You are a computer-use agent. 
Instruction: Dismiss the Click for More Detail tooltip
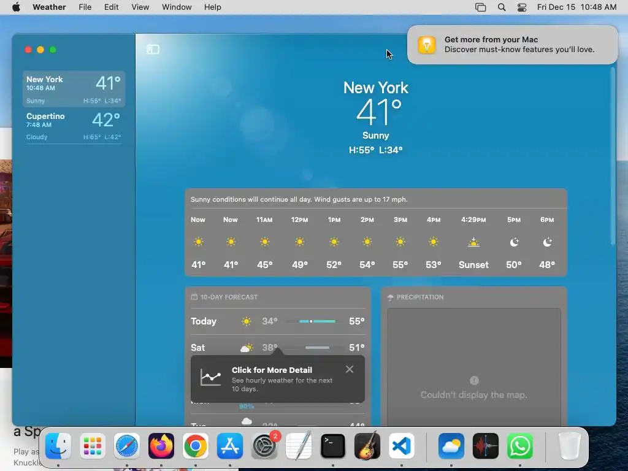point(349,369)
